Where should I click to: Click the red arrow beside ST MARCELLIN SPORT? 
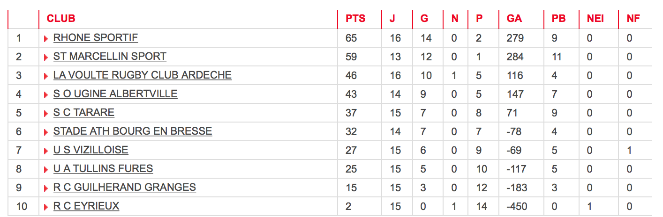[46, 58]
